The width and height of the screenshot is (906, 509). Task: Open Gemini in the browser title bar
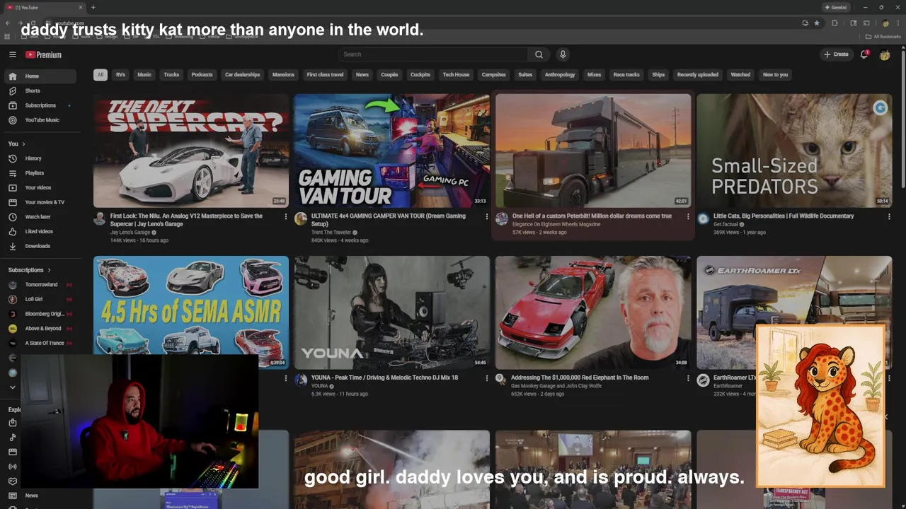tap(836, 7)
